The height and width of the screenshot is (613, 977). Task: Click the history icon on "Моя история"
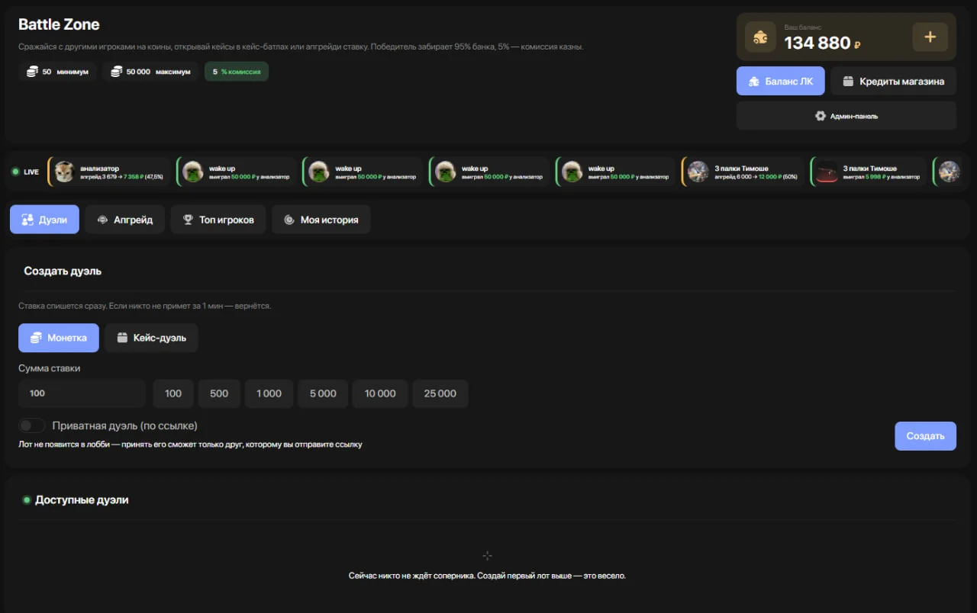pos(289,220)
